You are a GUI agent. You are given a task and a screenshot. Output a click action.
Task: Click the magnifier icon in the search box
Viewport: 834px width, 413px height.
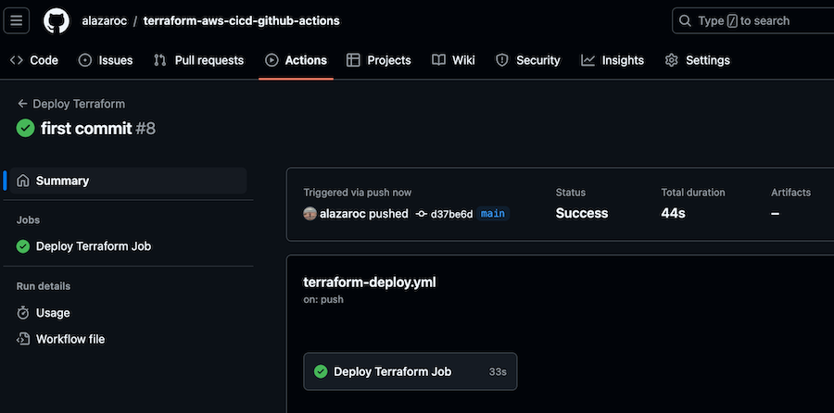(685, 20)
